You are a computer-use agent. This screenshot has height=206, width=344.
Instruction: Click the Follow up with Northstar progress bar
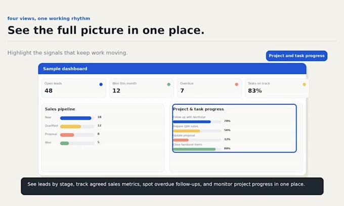click(197, 122)
